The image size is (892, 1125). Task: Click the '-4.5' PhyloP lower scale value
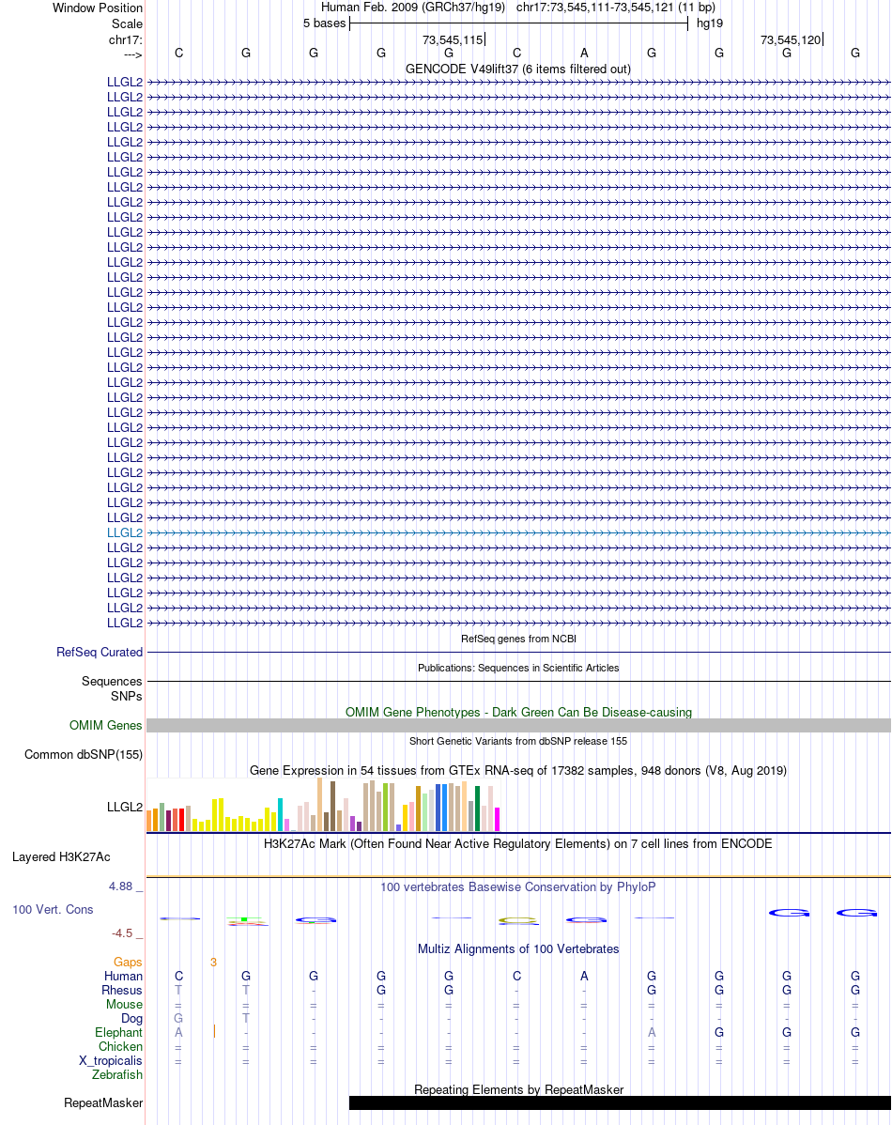pos(122,933)
